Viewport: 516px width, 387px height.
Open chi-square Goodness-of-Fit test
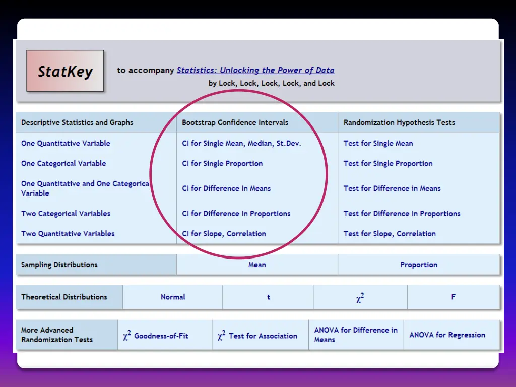click(156, 335)
